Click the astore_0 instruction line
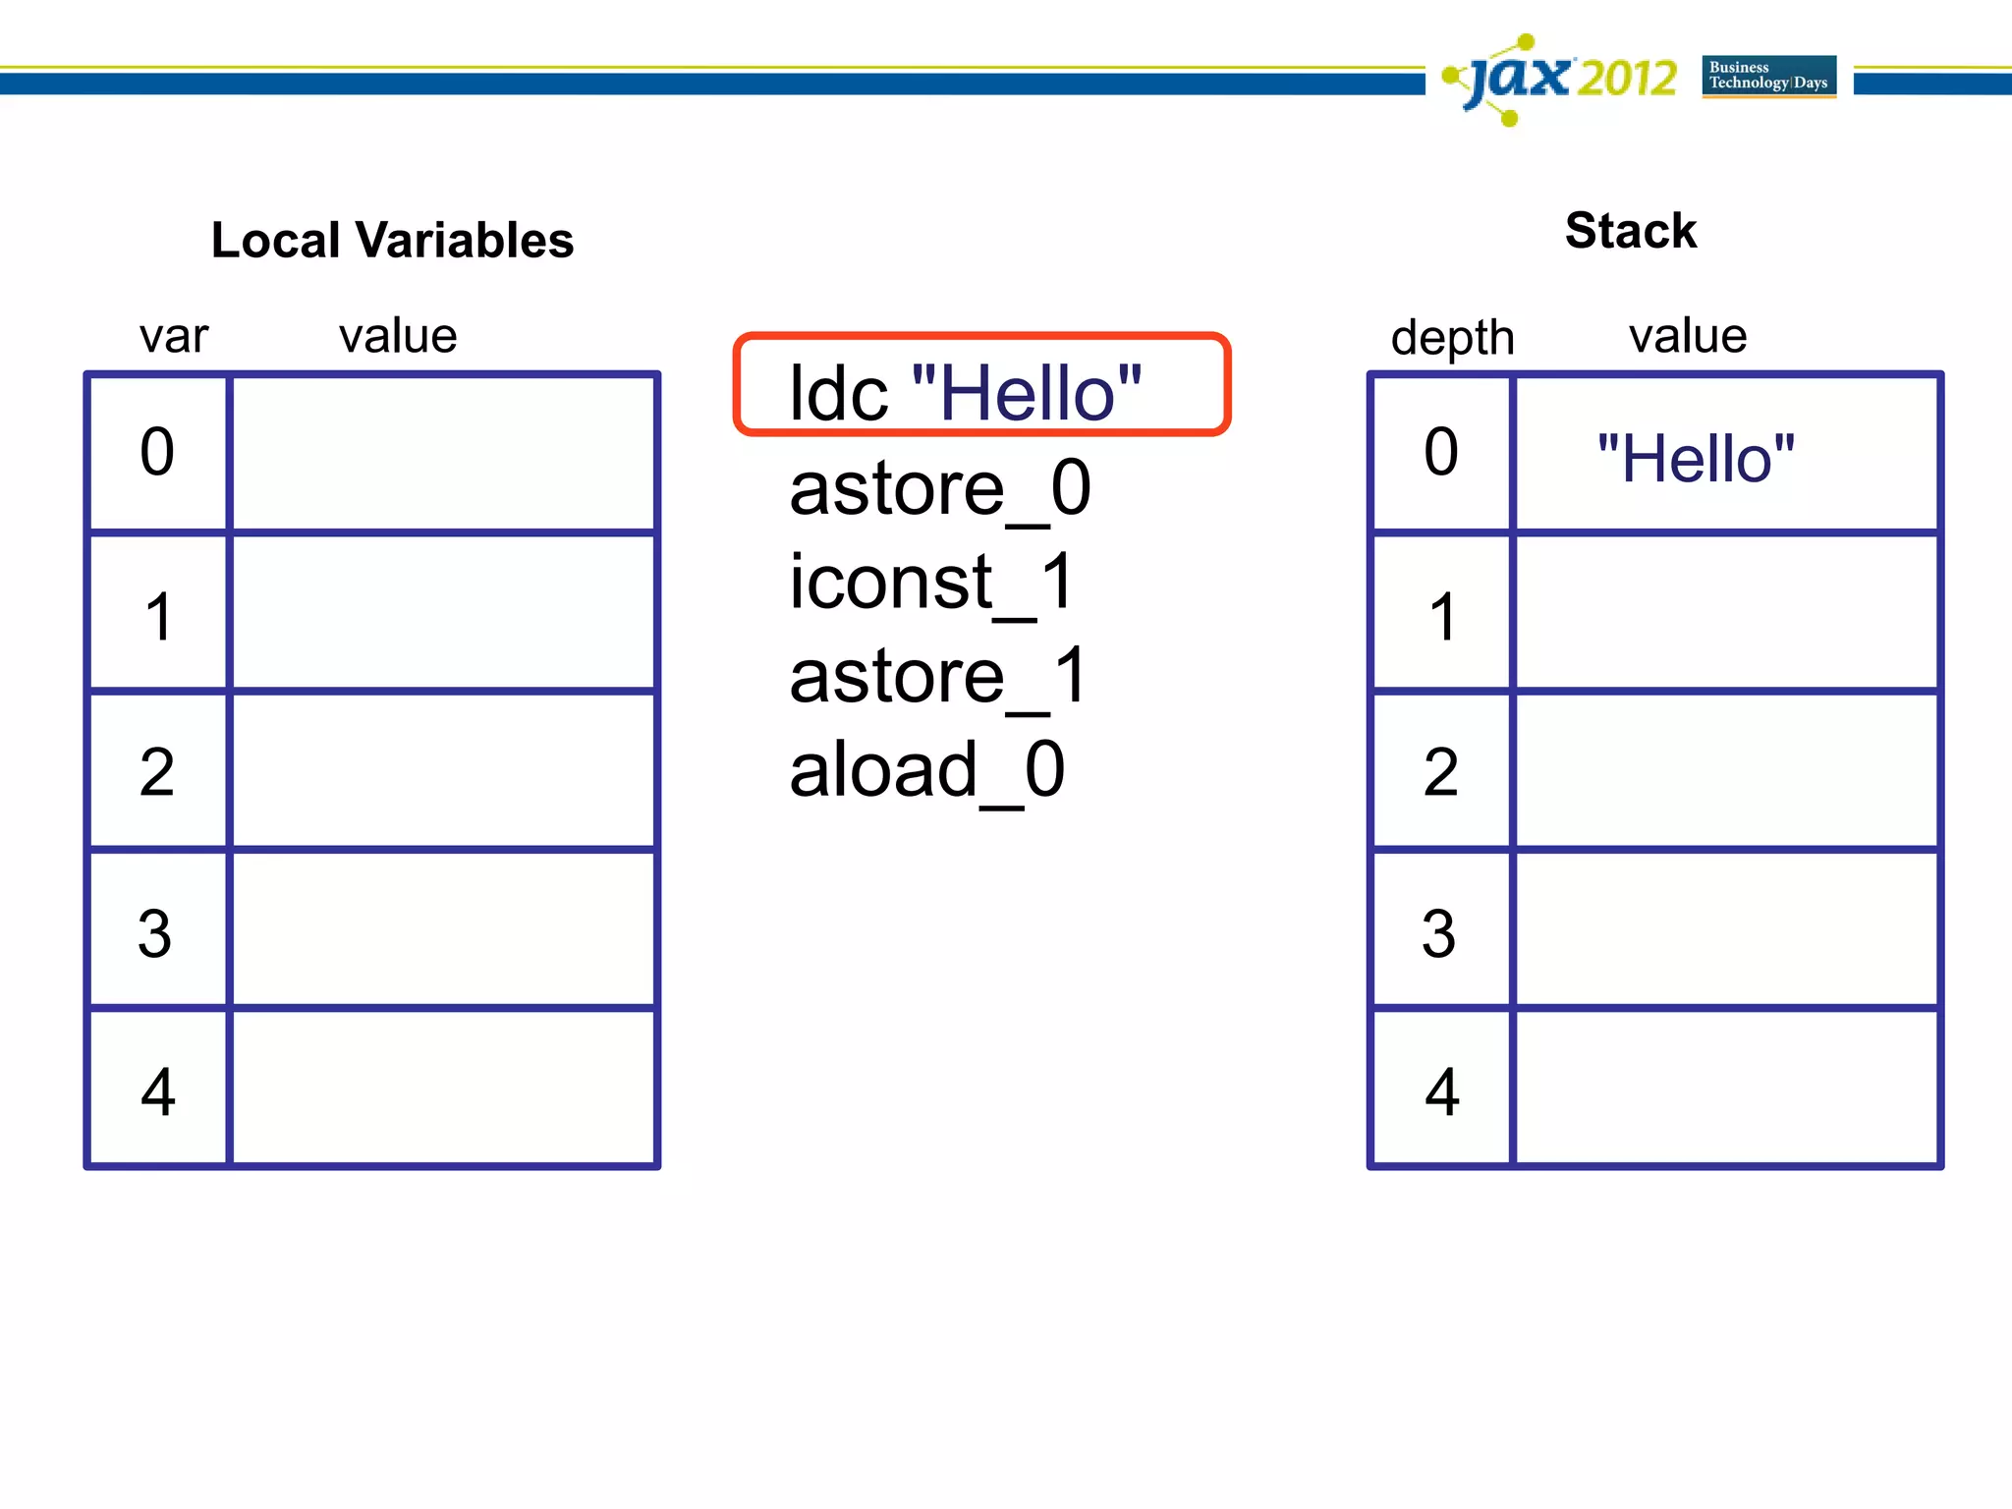2012x1509 pixels. click(939, 488)
